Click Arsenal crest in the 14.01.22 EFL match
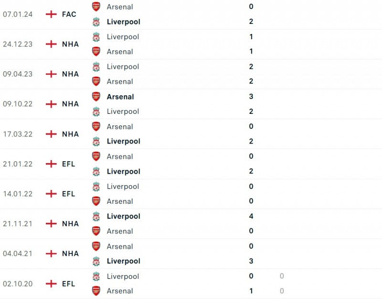382x299 pixels. [x=96, y=201]
